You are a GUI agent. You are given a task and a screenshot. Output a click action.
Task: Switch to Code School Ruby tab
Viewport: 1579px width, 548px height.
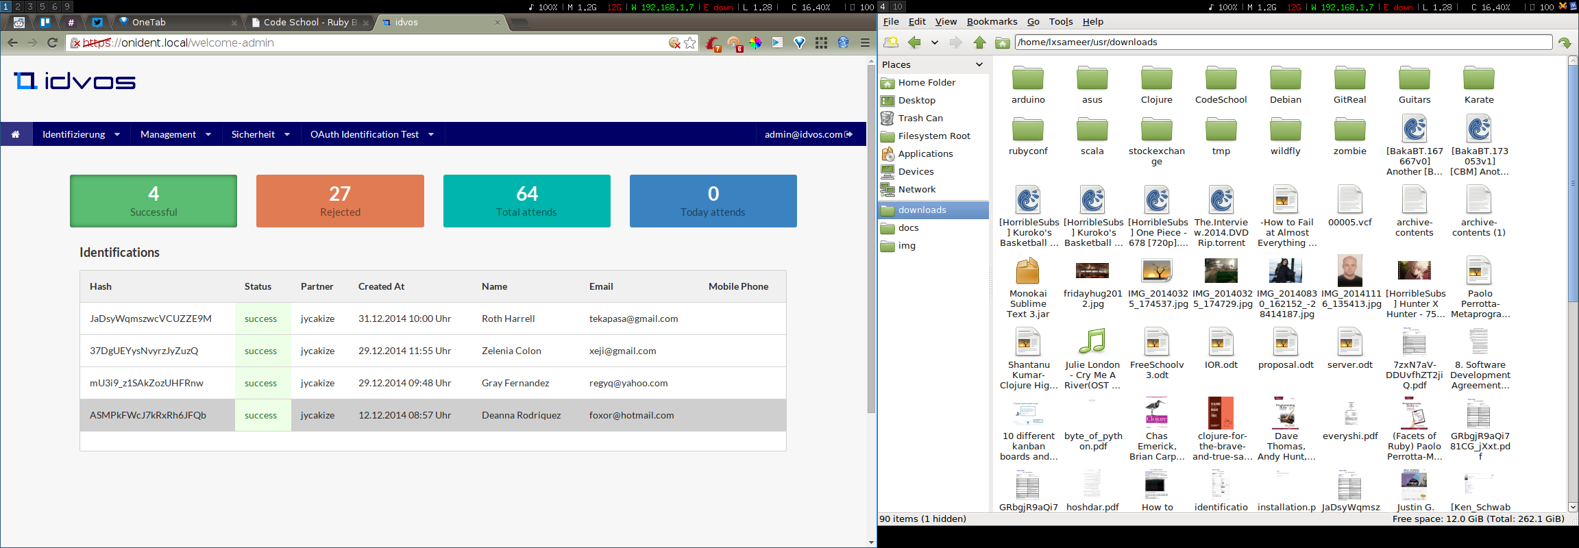310,22
